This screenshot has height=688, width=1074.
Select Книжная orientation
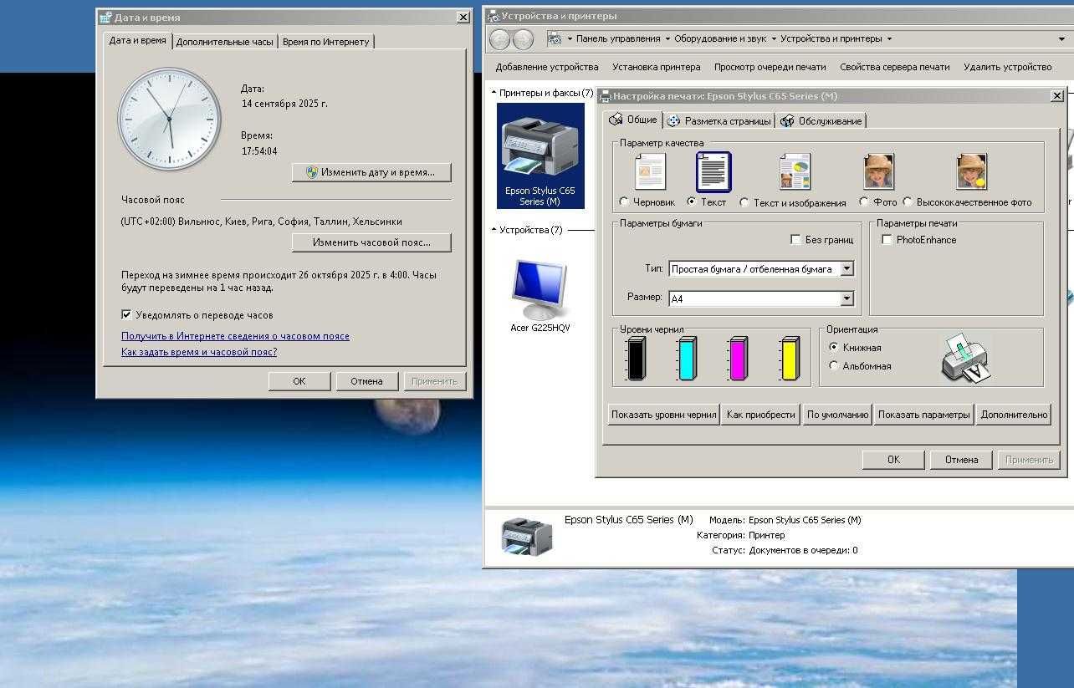[x=833, y=347]
